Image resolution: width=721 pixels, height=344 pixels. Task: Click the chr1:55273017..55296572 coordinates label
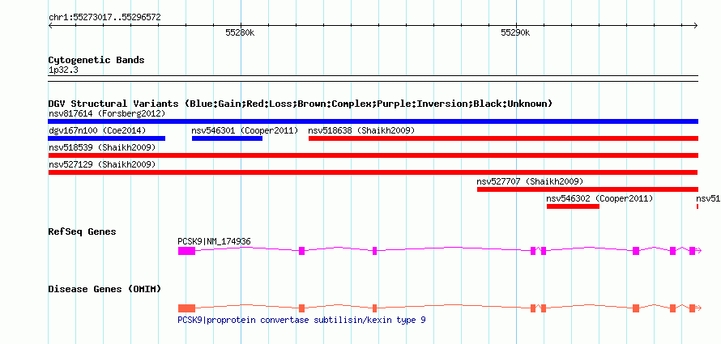(x=105, y=17)
